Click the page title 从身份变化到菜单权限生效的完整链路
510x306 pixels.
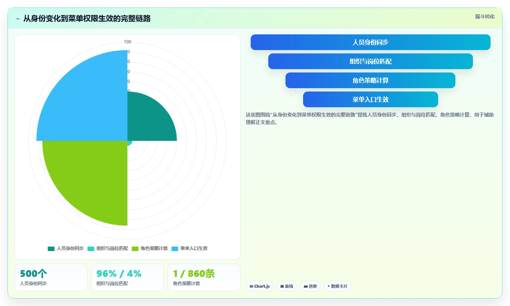click(x=87, y=19)
